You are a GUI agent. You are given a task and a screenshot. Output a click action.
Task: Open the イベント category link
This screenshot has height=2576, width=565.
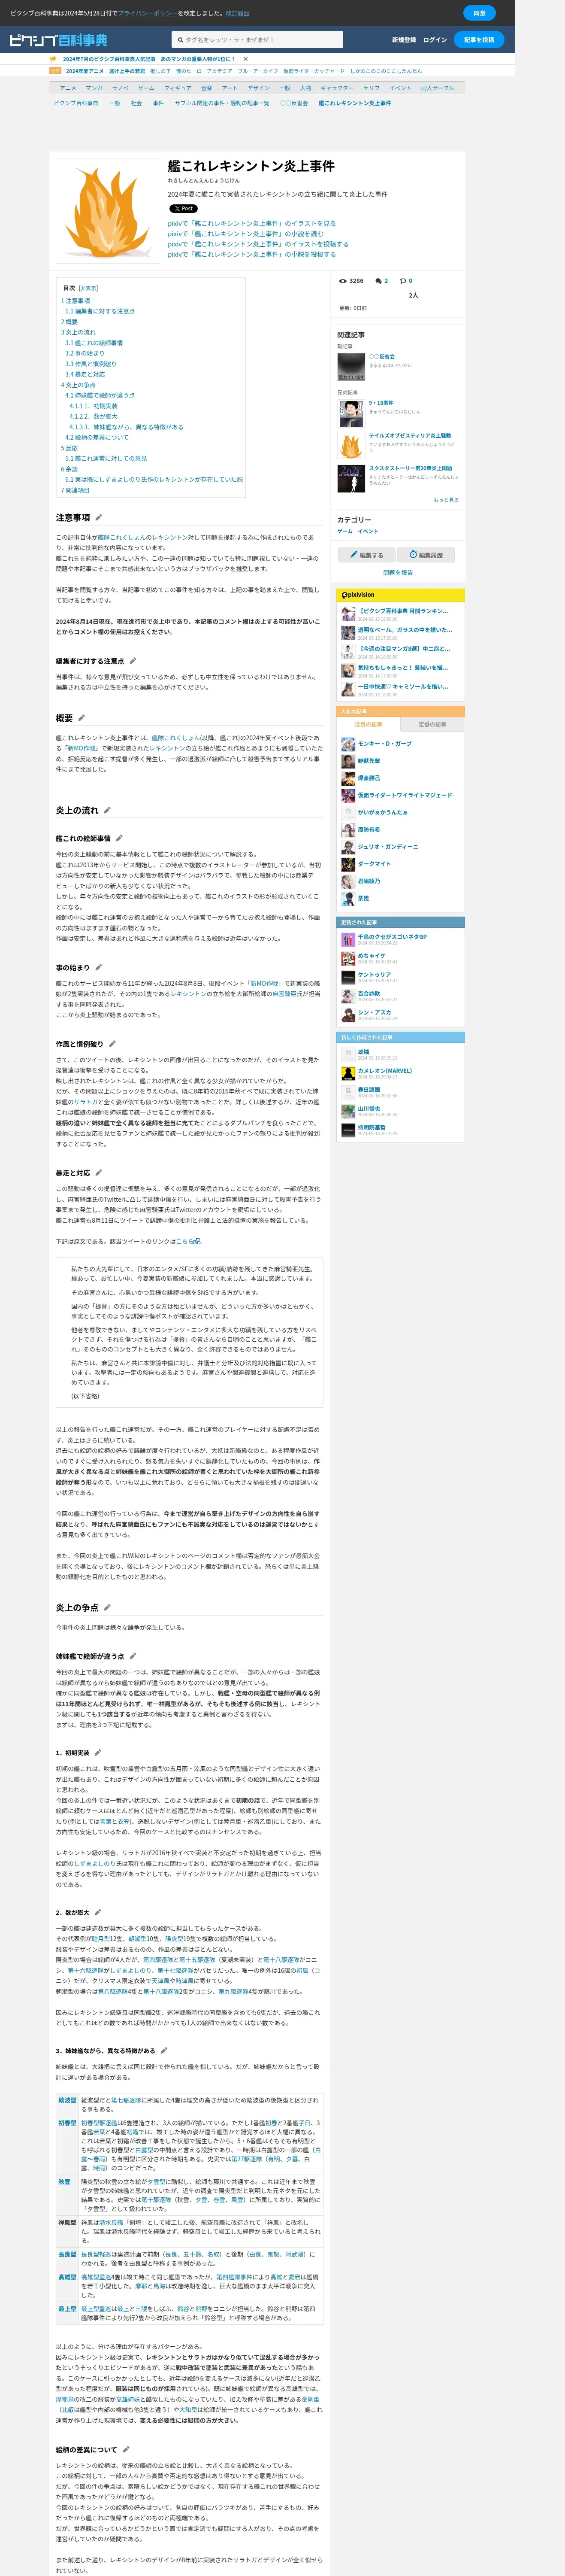point(368,531)
